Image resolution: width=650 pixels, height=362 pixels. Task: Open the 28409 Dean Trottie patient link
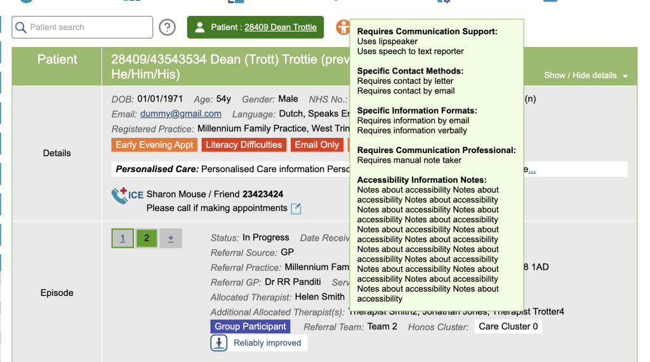coord(281,27)
